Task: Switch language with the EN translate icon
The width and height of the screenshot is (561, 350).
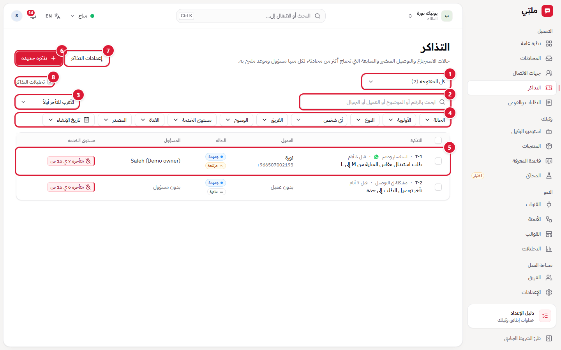Action: pyautogui.click(x=53, y=16)
